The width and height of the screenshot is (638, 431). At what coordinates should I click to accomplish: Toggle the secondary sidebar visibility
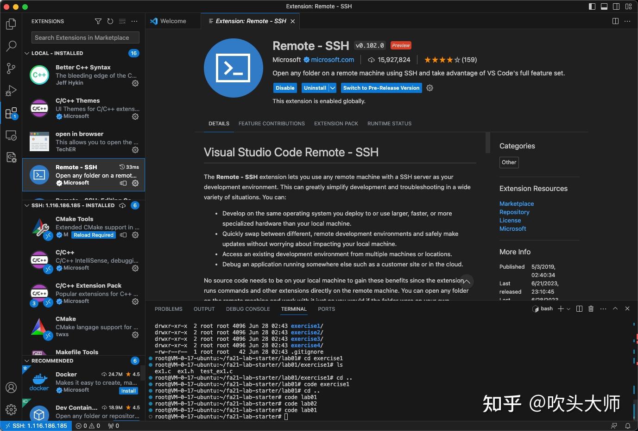(x=616, y=6)
